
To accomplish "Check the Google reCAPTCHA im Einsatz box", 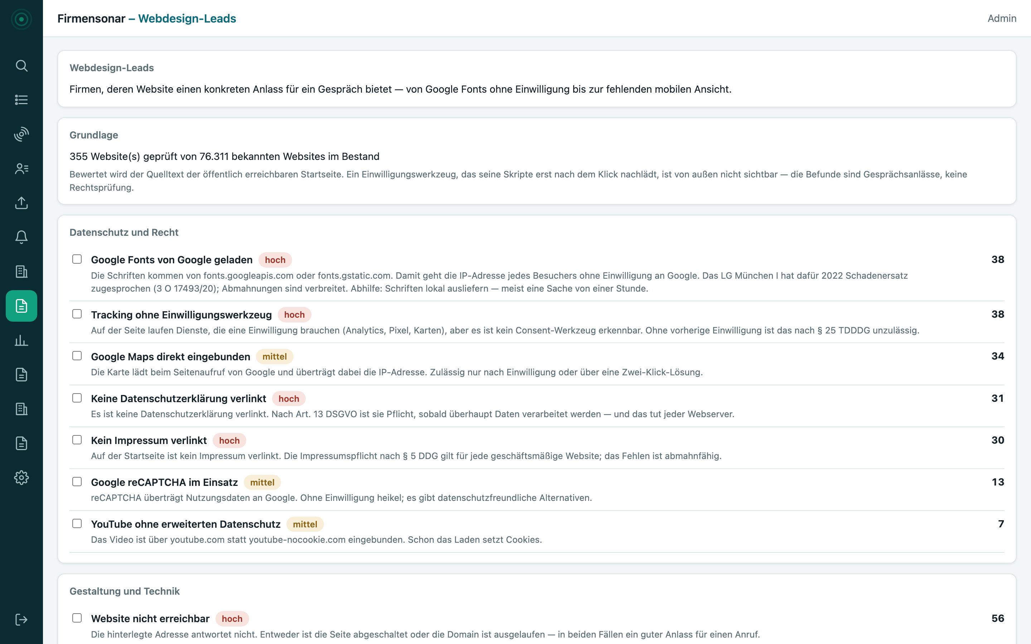I will tap(77, 482).
